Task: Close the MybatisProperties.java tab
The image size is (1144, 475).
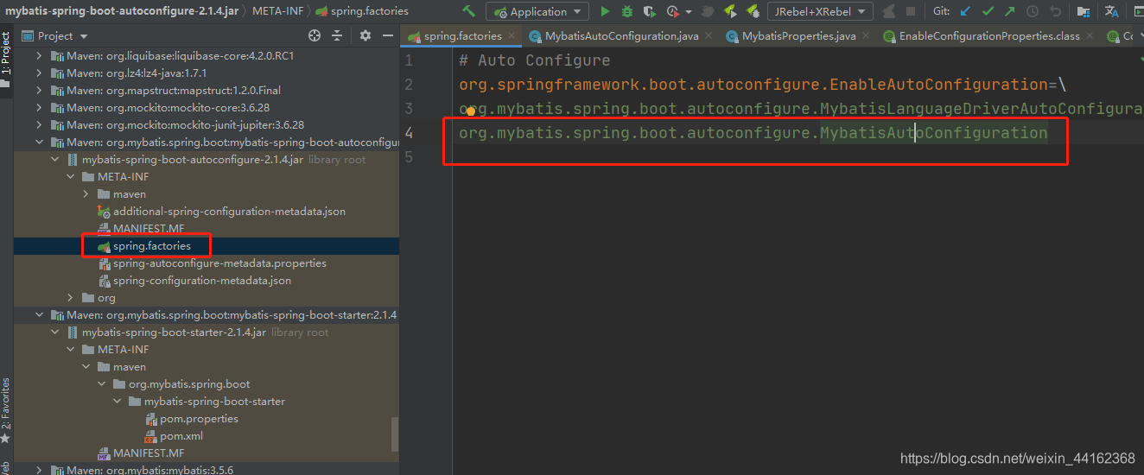Action: coord(866,36)
